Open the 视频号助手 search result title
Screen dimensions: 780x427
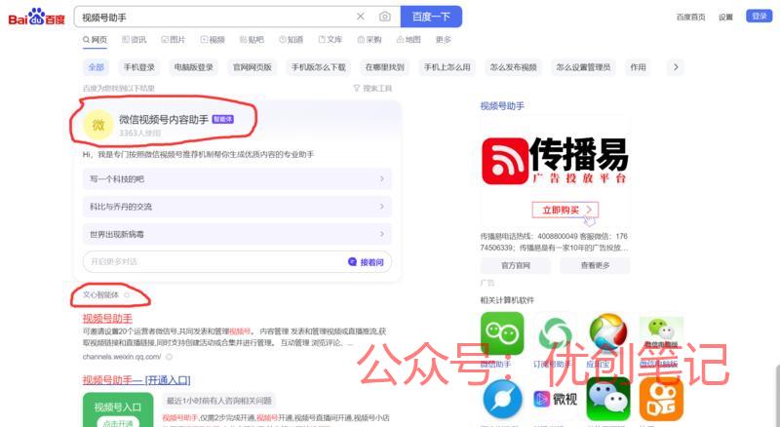107,318
